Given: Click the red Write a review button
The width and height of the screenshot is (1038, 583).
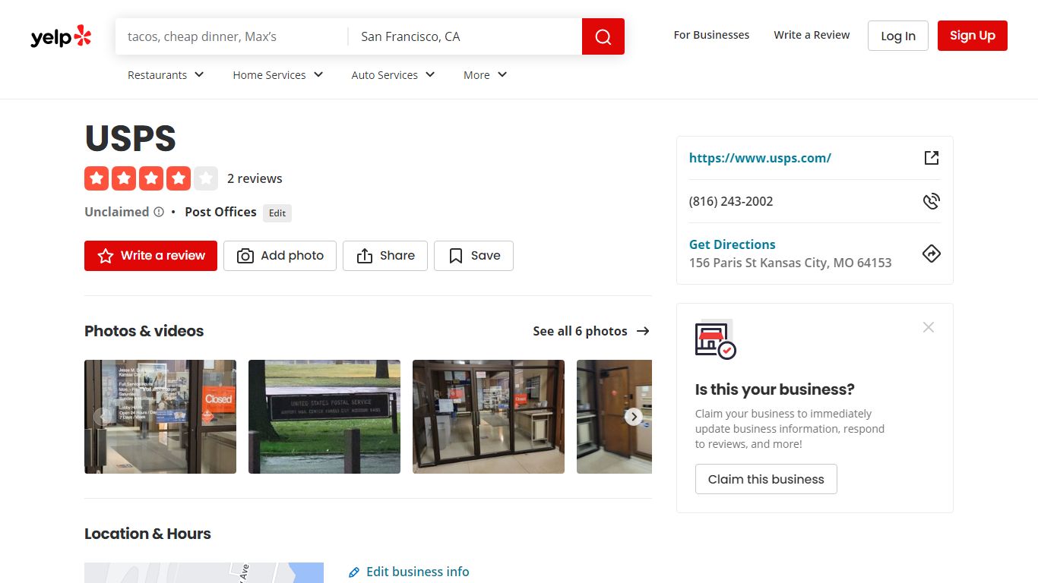Looking at the screenshot, I should (x=150, y=256).
